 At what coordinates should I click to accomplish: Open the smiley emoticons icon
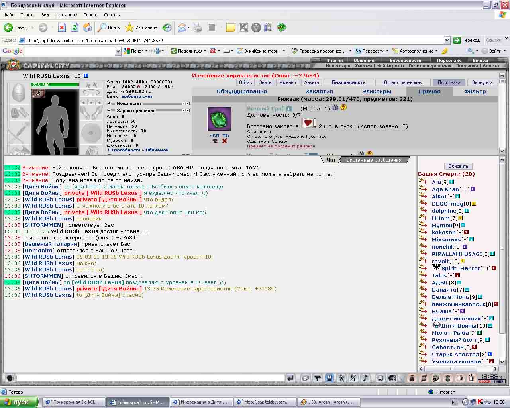381,378
